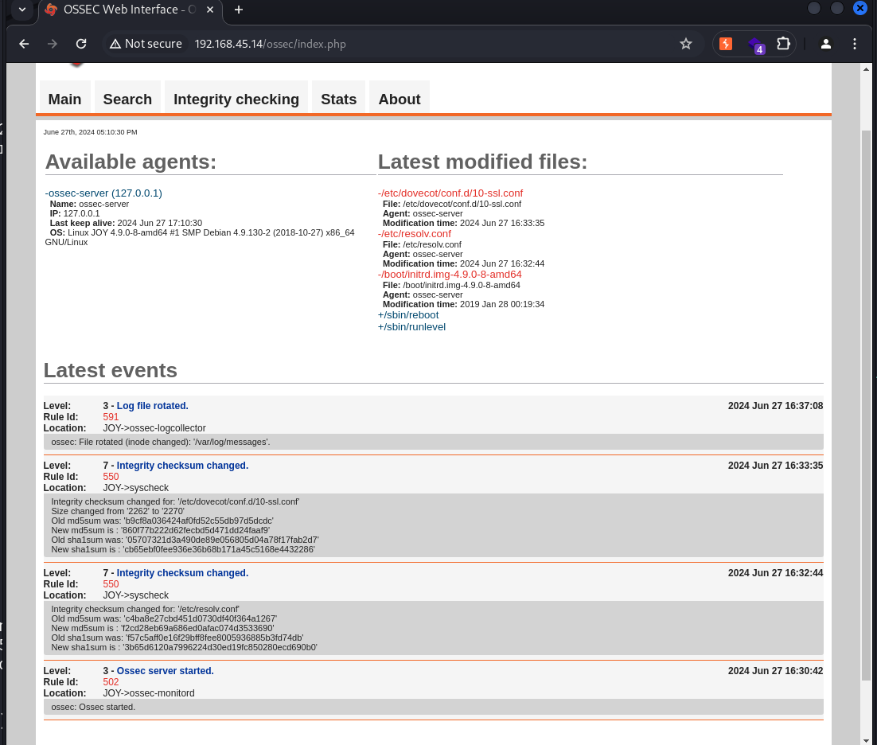Click the page scrollbar up arrow
The width and height of the screenshot is (877, 745).
866,69
